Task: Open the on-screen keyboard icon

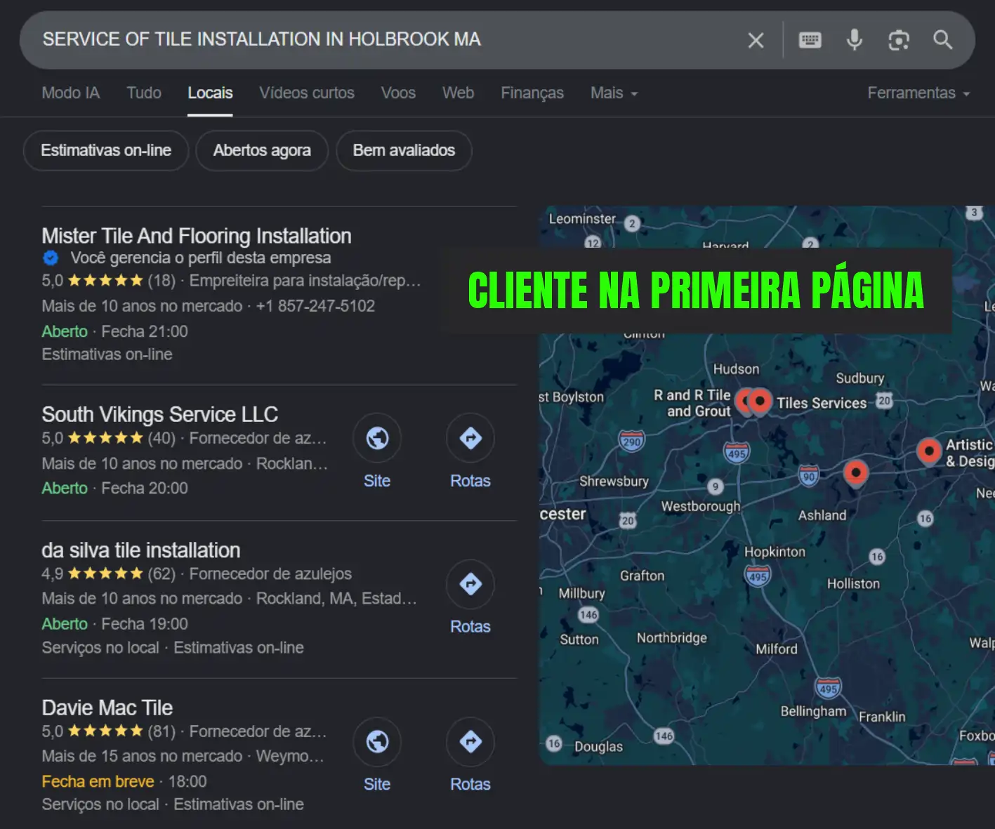Action: point(810,40)
